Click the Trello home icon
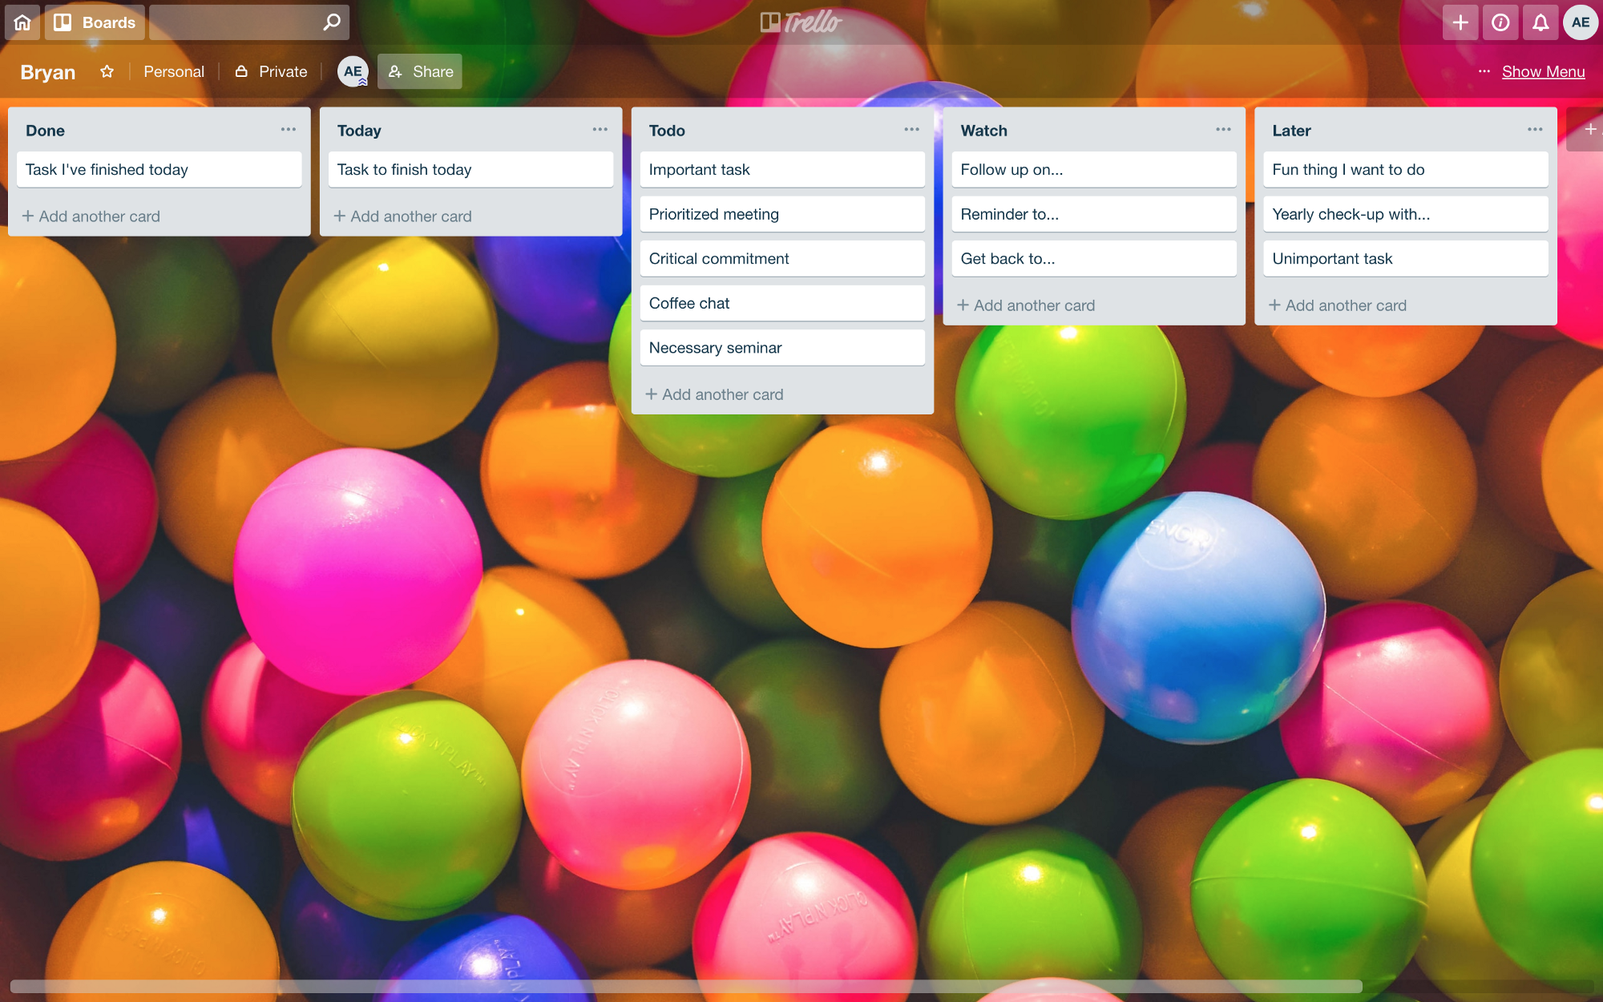This screenshot has width=1603, height=1002. coord(22,22)
